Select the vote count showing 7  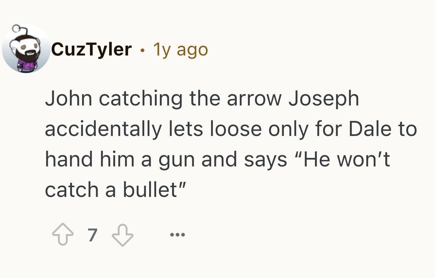92,235
